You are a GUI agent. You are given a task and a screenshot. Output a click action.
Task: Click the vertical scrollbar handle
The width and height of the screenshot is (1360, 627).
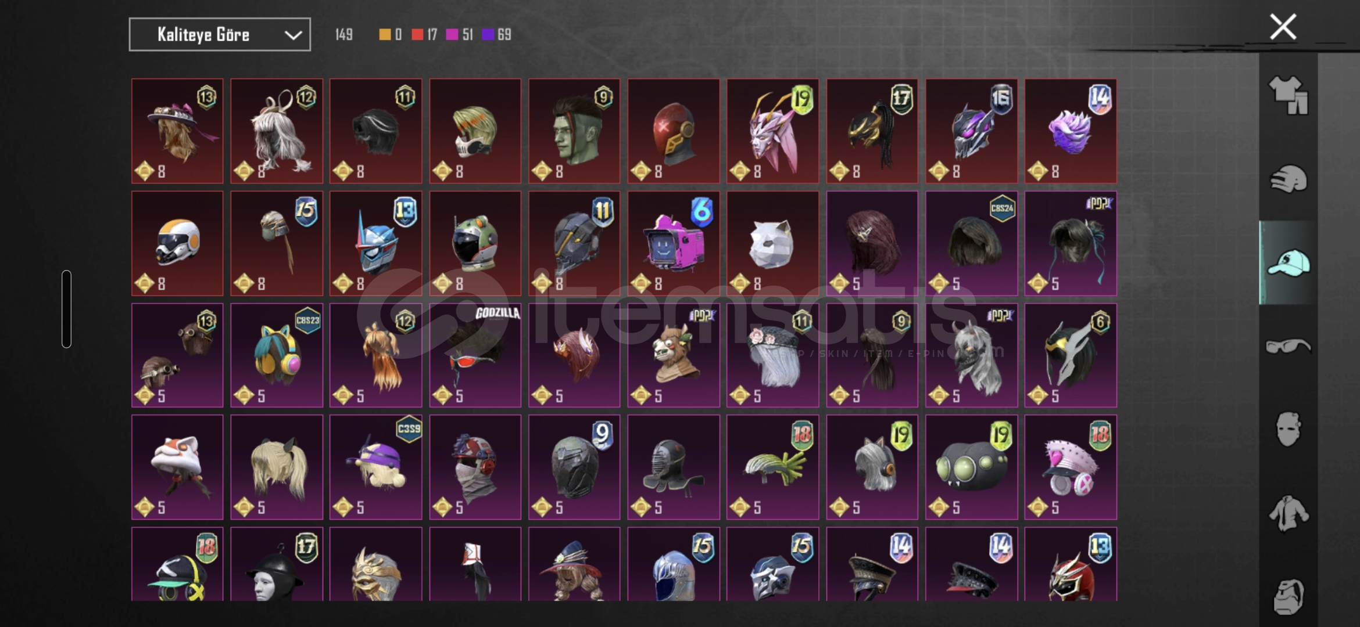coord(67,309)
